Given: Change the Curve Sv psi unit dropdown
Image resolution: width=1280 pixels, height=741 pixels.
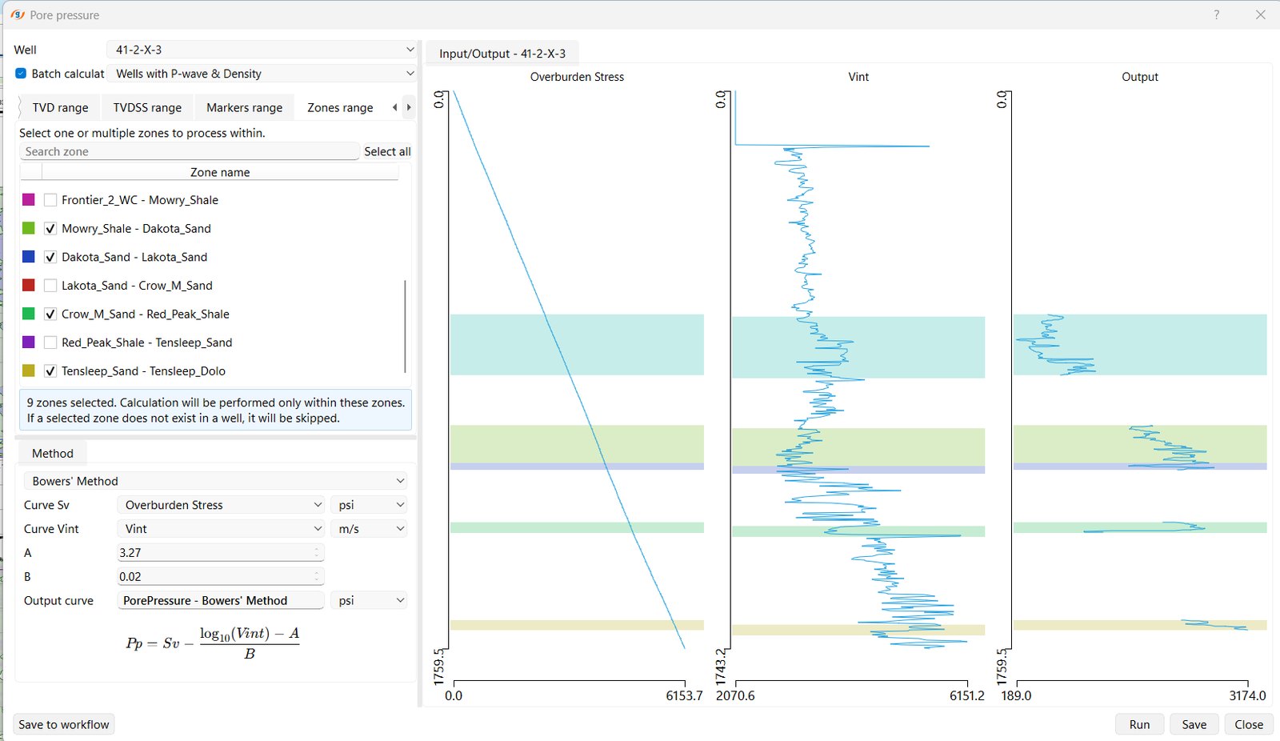Looking at the screenshot, I should click(x=369, y=505).
